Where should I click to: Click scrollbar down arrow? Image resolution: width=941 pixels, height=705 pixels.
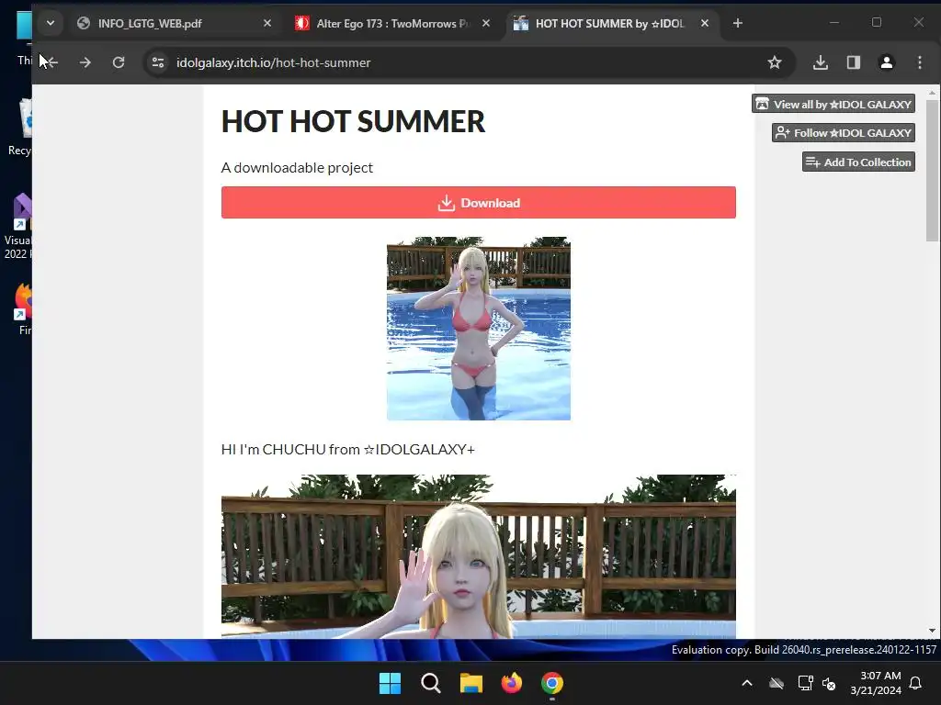point(932,631)
